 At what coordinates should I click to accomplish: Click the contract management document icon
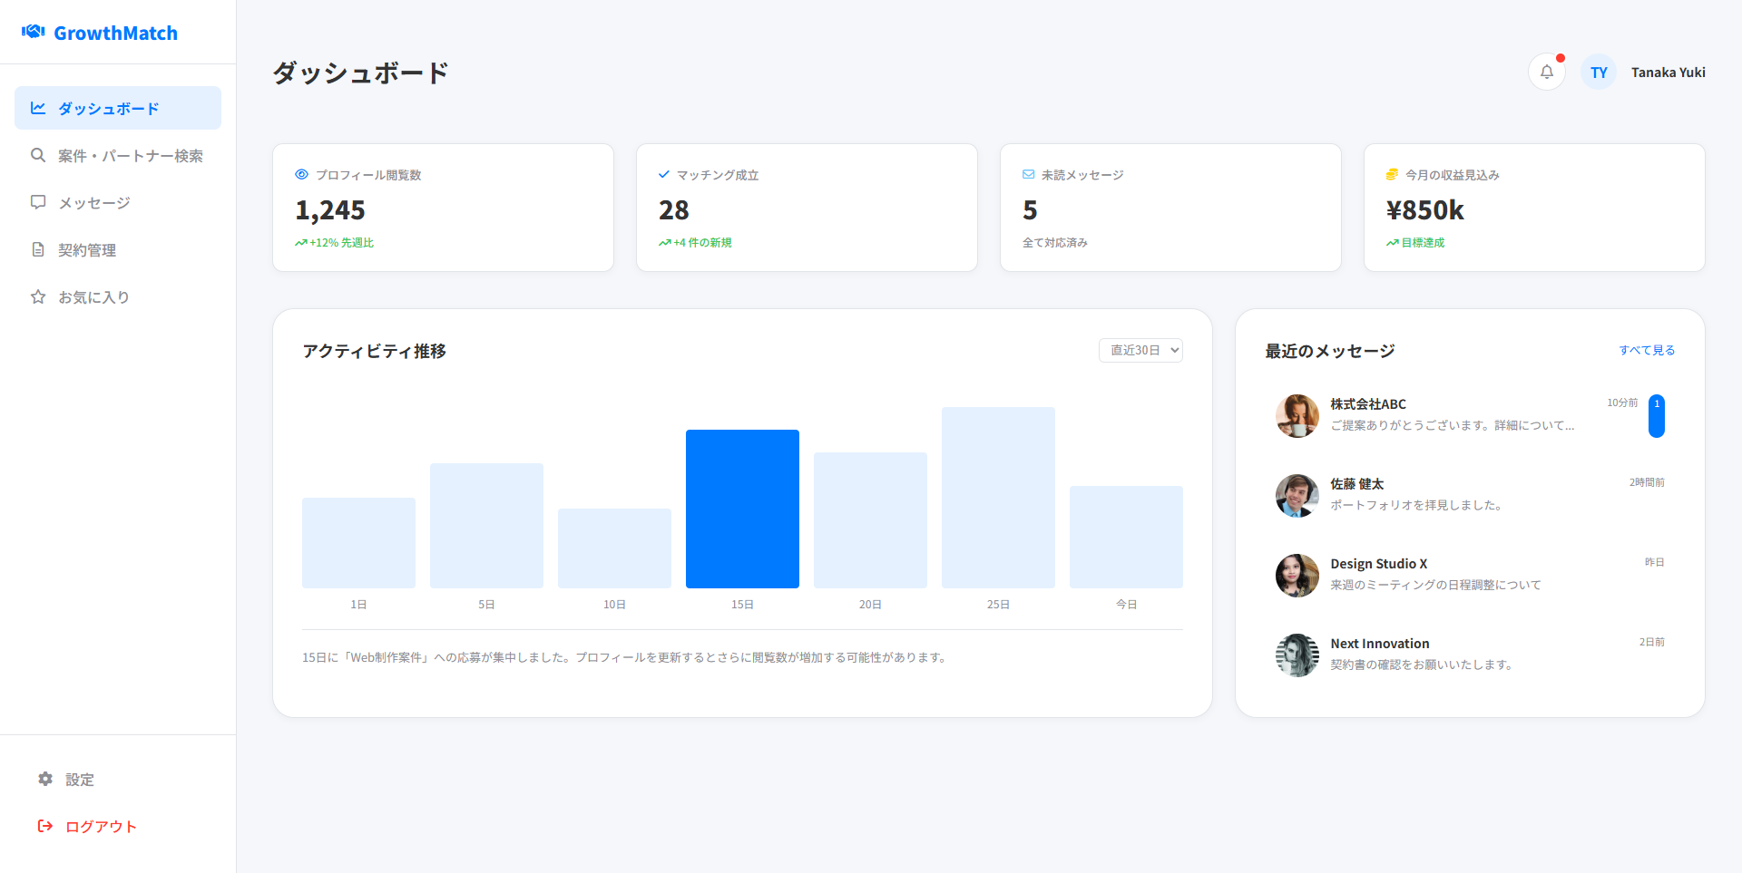click(38, 249)
